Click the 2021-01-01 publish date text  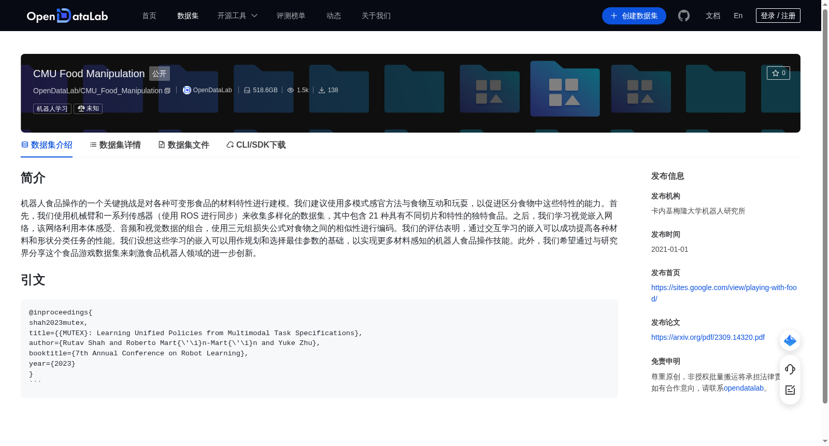(670, 249)
